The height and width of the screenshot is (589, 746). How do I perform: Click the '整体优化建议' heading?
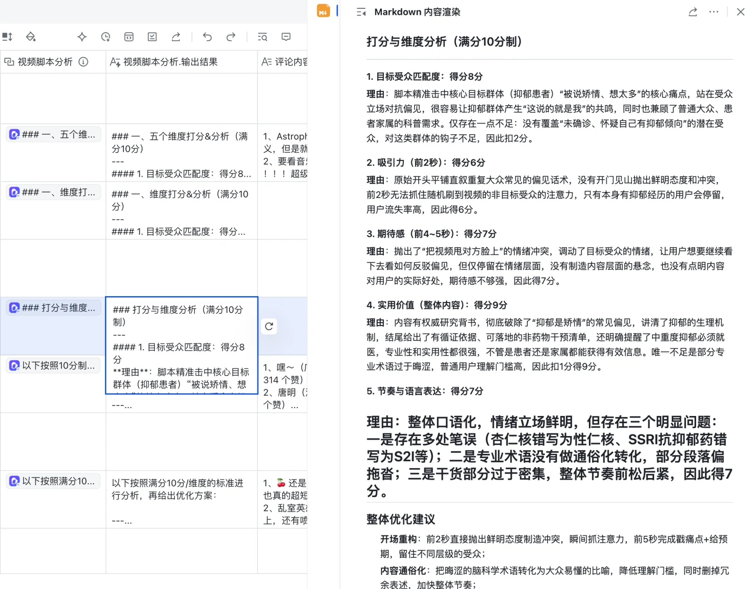tap(401, 519)
